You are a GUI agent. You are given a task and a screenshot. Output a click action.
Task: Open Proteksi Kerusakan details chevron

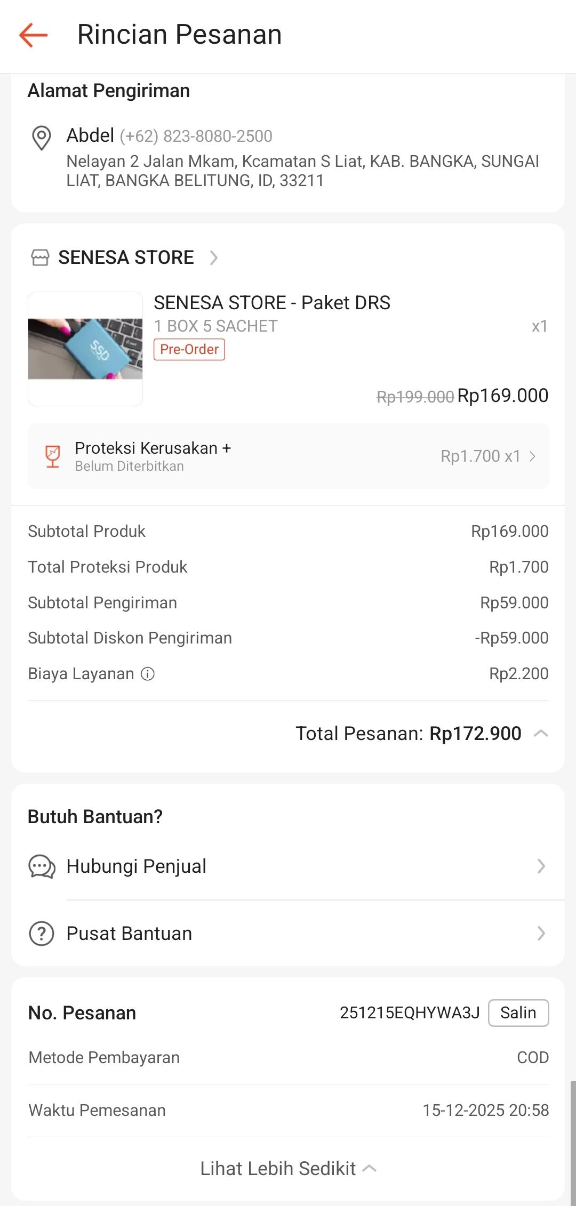[x=532, y=456]
